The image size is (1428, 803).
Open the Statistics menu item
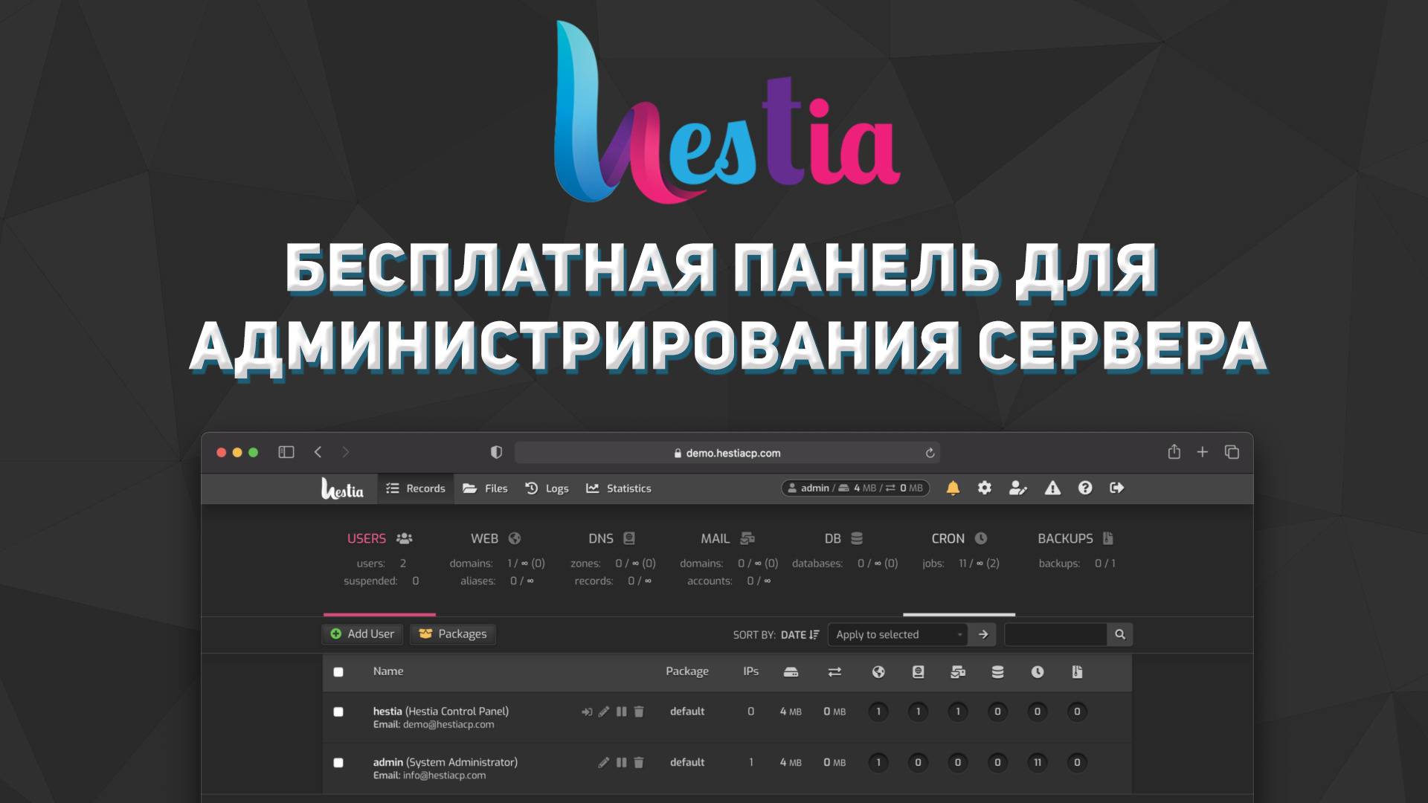click(x=619, y=488)
